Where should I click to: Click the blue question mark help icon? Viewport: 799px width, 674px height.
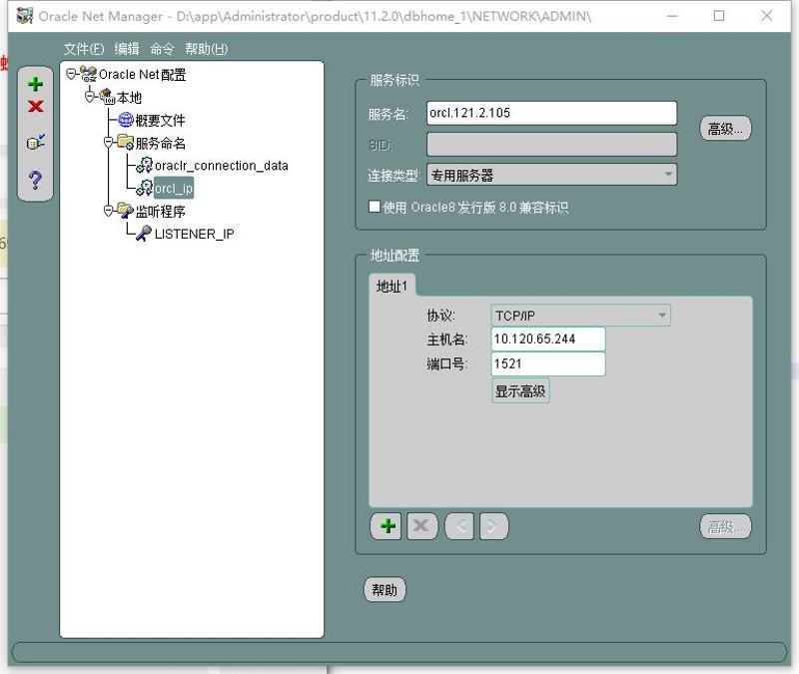[35, 180]
